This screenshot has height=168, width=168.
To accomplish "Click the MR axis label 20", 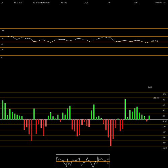I will click(164, 116).
